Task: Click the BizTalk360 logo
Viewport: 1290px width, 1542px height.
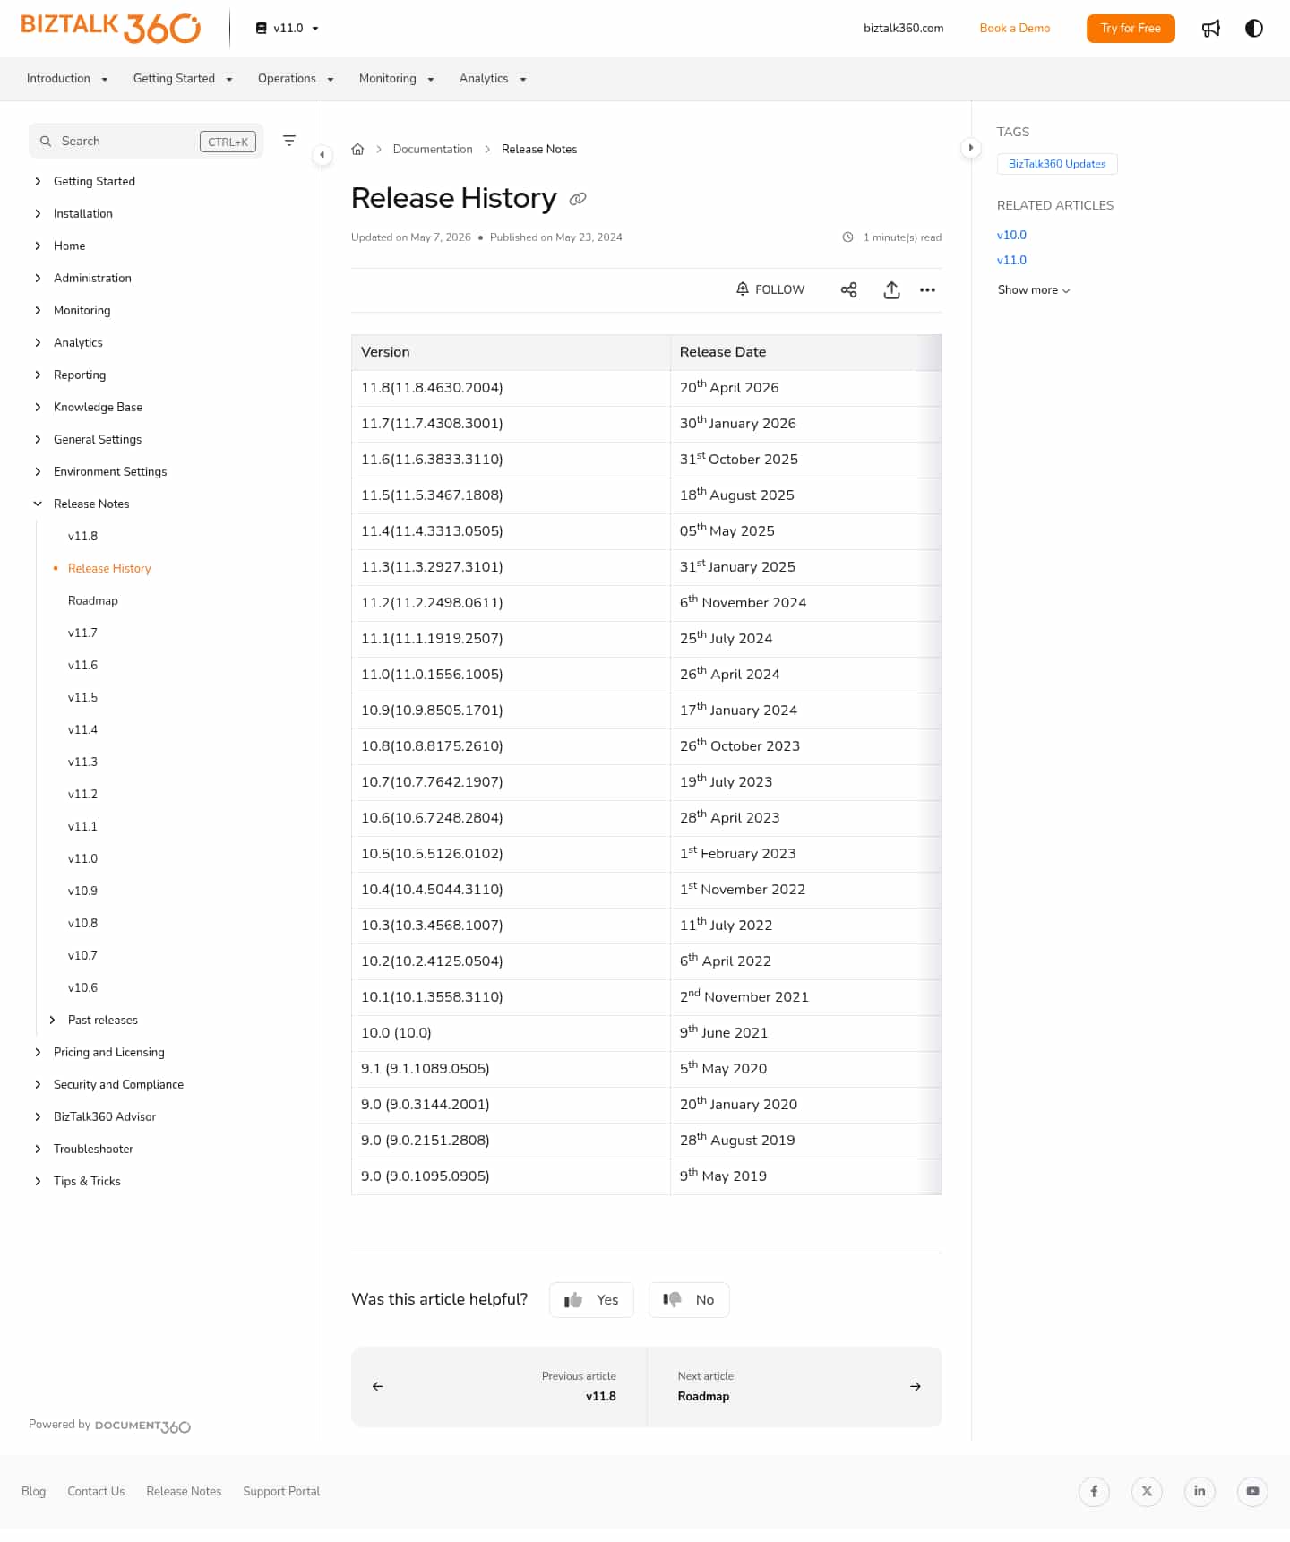Action: coord(110,28)
